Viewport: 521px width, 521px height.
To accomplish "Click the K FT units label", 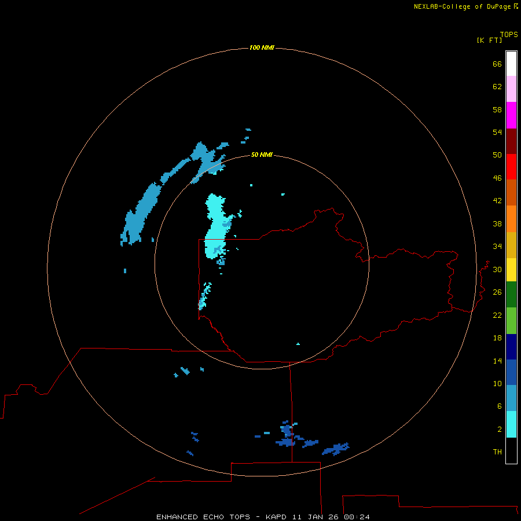I will click(489, 40).
